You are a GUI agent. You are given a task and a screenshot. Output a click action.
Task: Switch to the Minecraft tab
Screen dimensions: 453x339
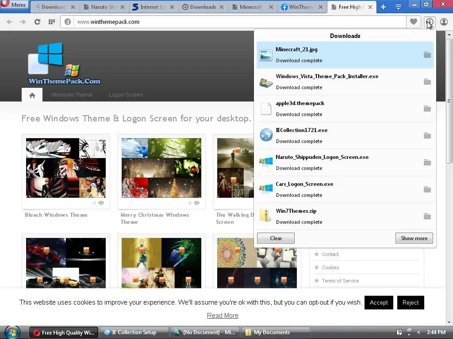coord(249,7)
